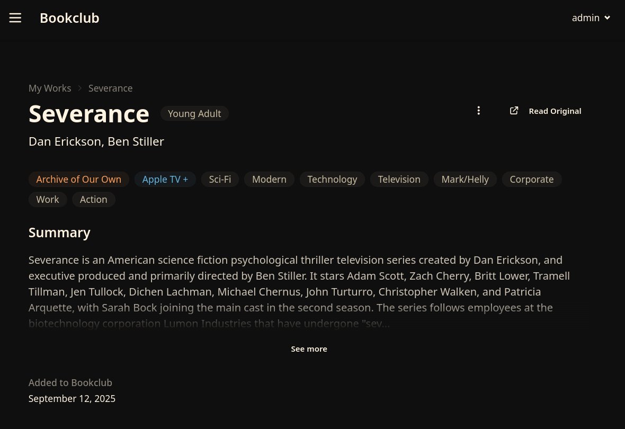Click the summary paragraph text

click(x=299, y=292)
